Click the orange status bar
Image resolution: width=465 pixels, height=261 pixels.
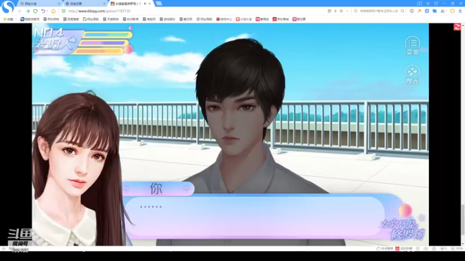[97, 51]
